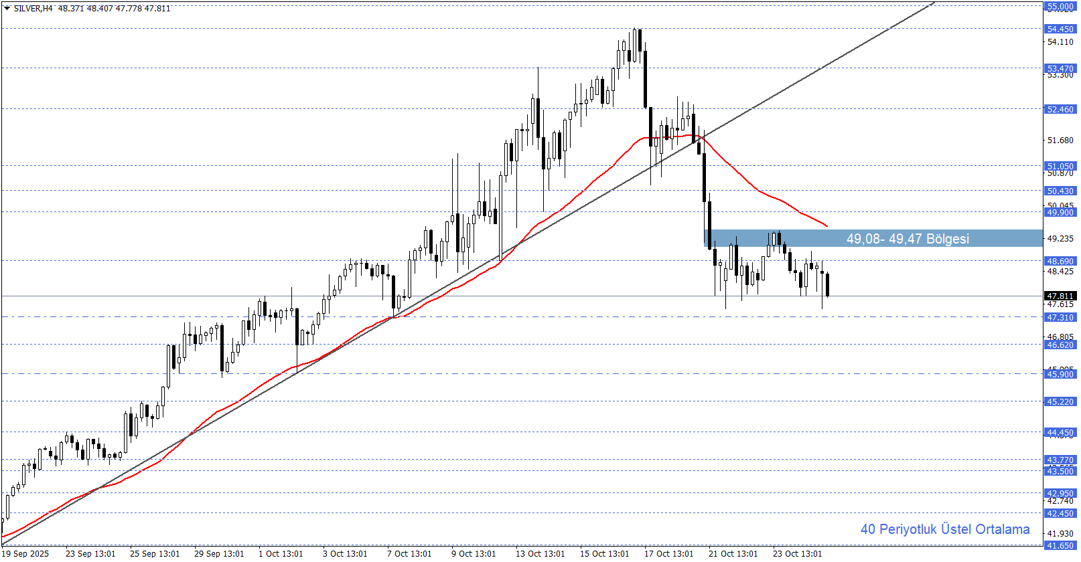Click the current price tag 47.811

pos(1060,296)
